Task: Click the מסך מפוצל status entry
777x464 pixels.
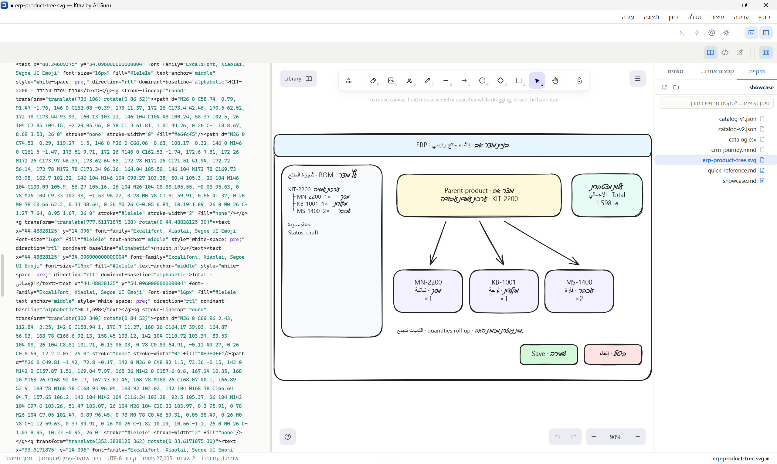Action: coord(19,458)
